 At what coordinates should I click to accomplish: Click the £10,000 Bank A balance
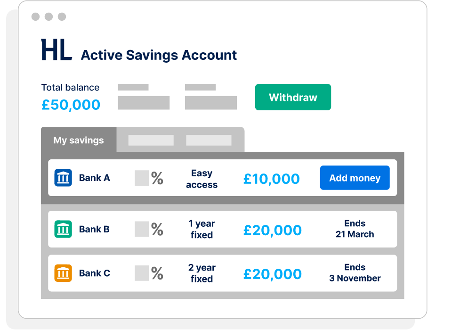pyautogui.click(x=271, y=179)
